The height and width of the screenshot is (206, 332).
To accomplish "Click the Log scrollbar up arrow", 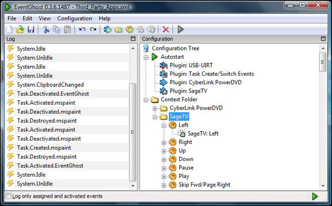I will click(133, 49).
